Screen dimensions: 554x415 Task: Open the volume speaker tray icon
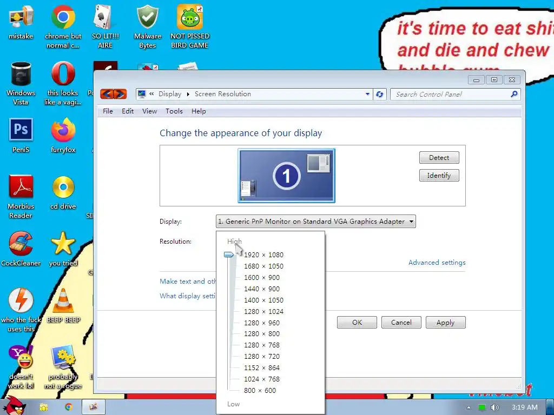pyautogui.click(x=494, y=407)
